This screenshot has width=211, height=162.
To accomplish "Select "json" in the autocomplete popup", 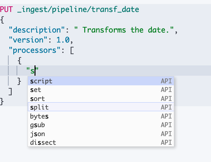I will coord(37,134).
